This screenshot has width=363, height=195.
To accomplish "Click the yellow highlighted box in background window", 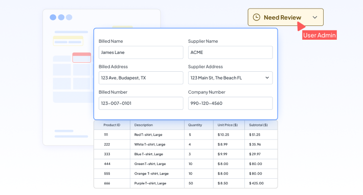I will click(x=68, y=41).
